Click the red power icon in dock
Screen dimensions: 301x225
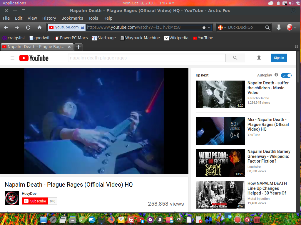click(247, 220)
